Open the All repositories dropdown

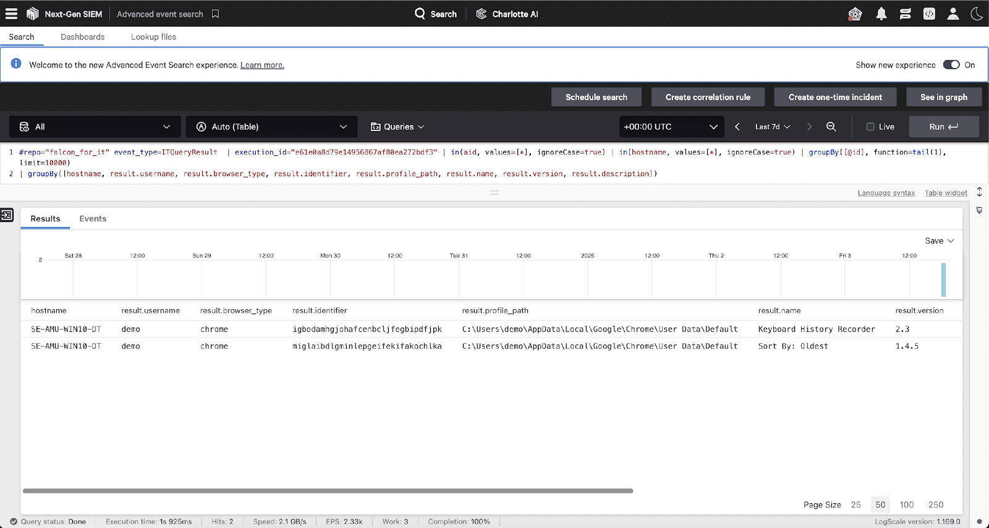(95, 127)
